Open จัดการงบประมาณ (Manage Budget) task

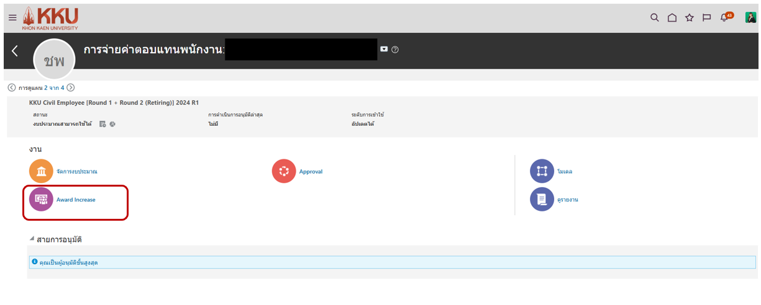point(76,171)
